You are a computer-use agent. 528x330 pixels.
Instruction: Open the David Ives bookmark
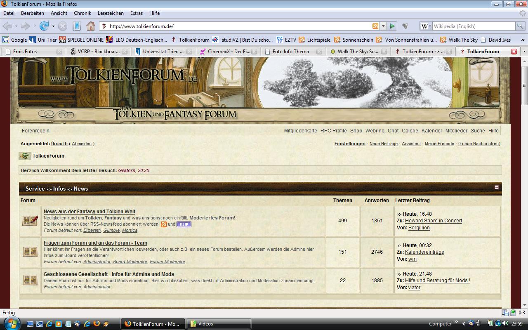pyautogui.click(x=496, y=40)
